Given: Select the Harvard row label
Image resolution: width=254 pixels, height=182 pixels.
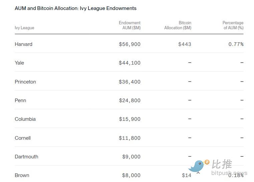Looking at the screenshot, I should coord(23,44).
